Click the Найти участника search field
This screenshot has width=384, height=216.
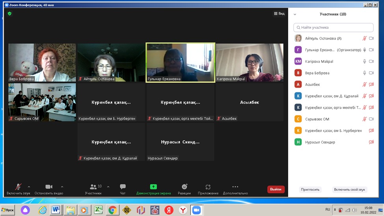tap(334, 28)
